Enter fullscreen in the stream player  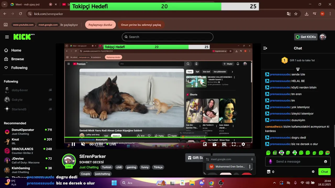tap(234, 144)
